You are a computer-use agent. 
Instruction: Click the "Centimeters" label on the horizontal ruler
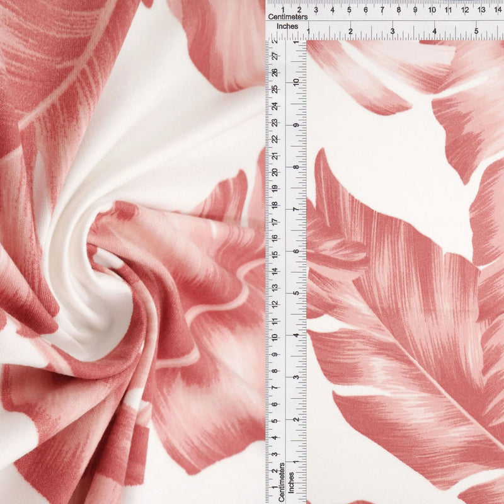(288, 17)
